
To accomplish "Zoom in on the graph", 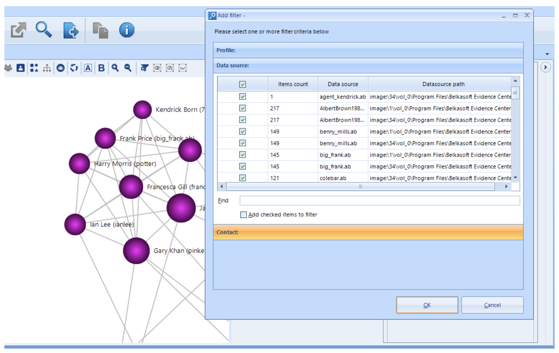I will tap(115, 68).
